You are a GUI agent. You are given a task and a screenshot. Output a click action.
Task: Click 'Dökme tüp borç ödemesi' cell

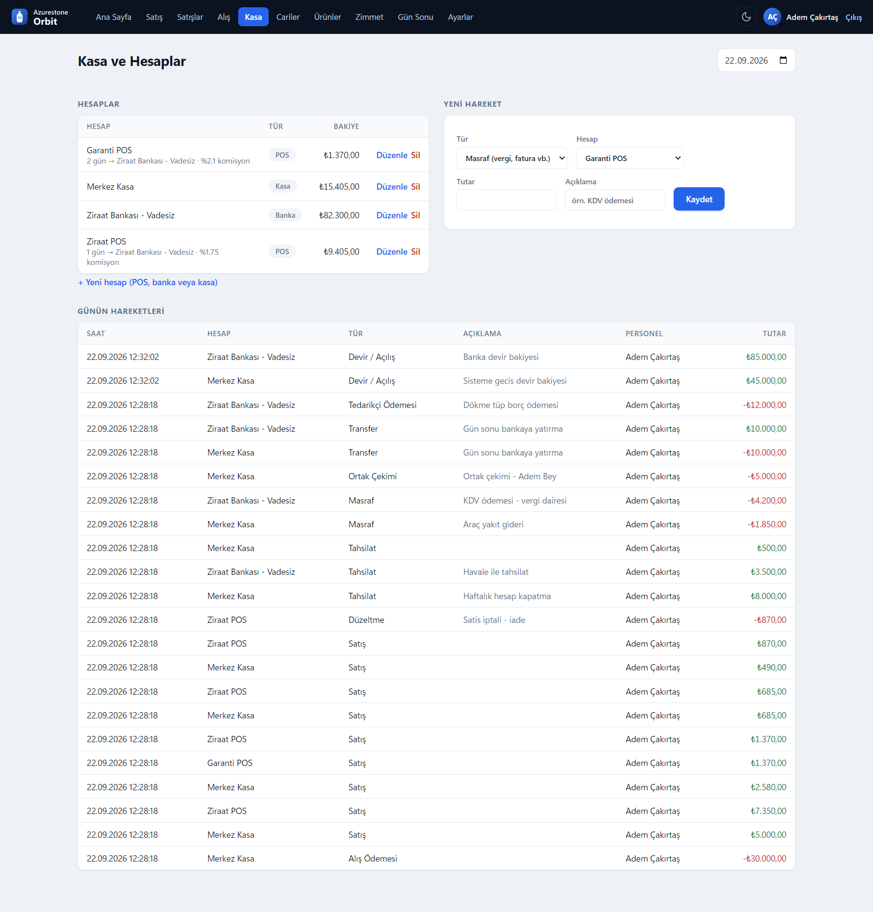[x=511, y=405]
